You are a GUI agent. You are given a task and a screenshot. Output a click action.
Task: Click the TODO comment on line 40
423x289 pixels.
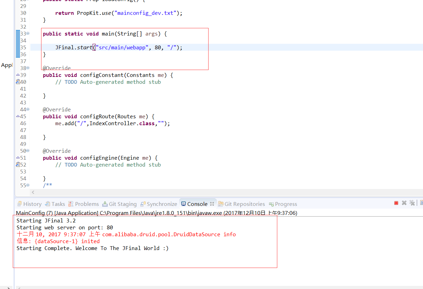[x=108, y=82]
